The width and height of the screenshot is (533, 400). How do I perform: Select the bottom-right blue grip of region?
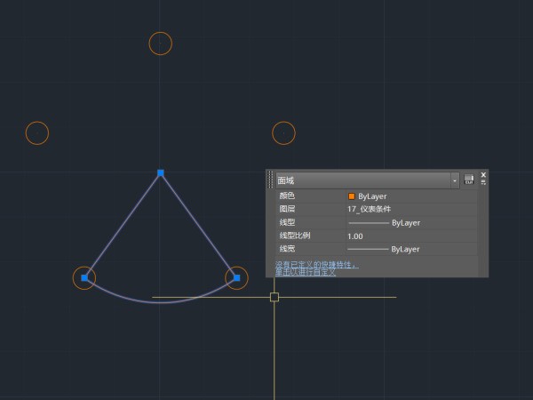pyautogui.click(x=236, y=278)
